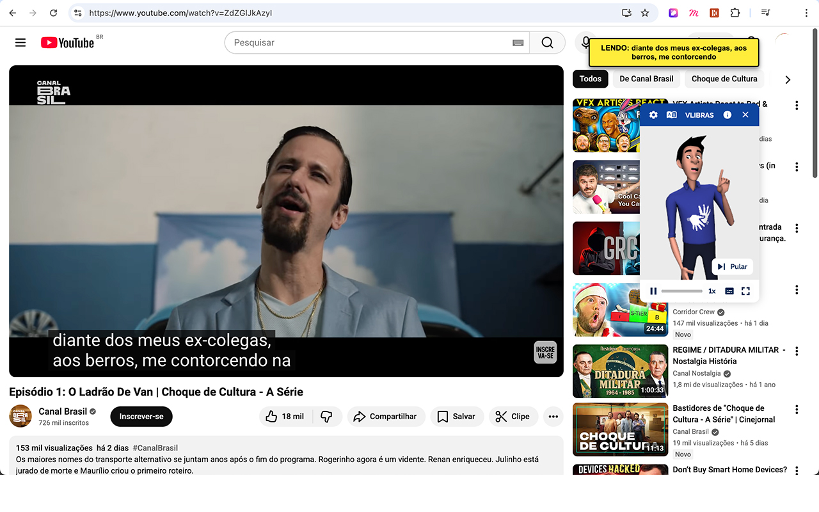
Task: Open the Choque de Cultura Bastidores thumbnail
Action: (x=620, y=429)
